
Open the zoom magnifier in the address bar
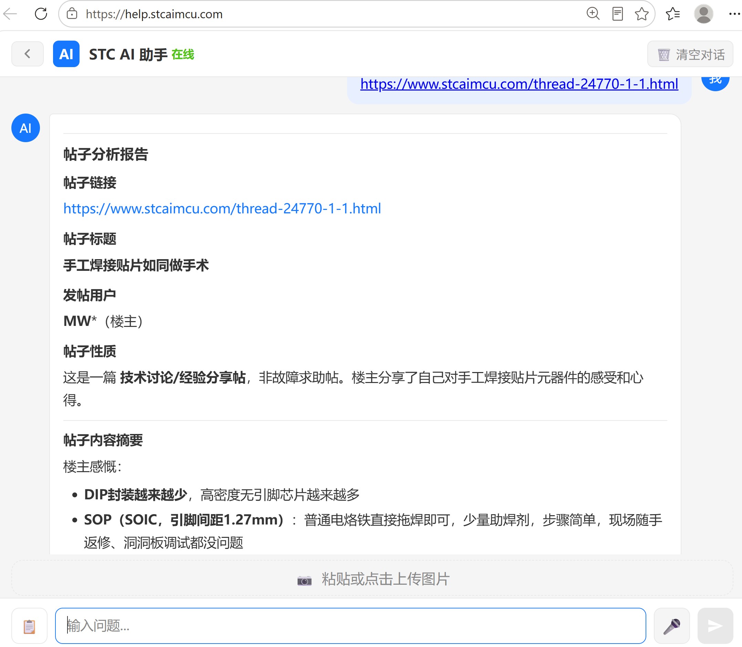[x=593, y=14]
